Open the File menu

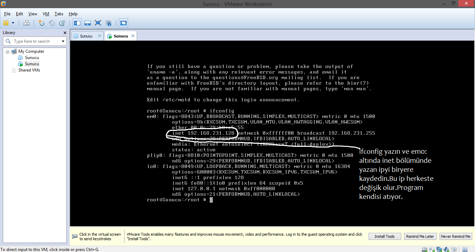tap(7, 14)
